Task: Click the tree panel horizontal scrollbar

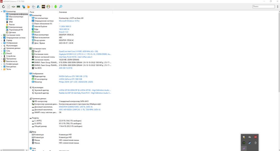Action: (13, 150)
